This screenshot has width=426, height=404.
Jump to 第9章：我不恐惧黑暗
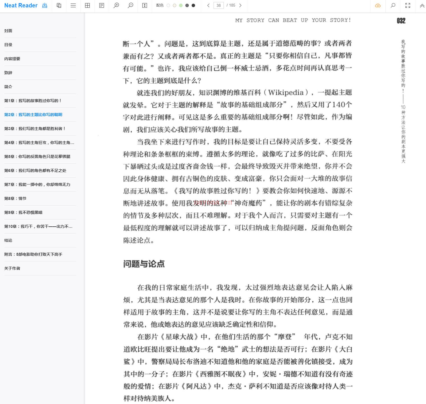(x=40, y=212)
